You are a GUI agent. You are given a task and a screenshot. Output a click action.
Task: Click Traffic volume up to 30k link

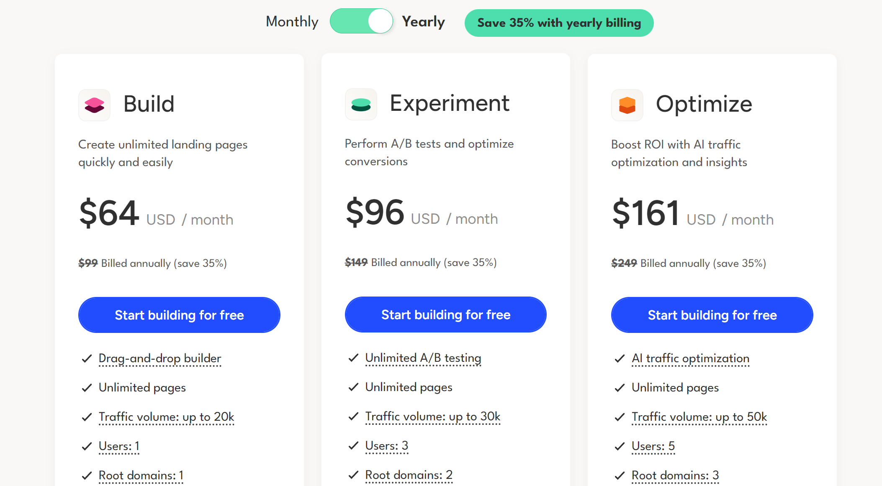(432, 417)
